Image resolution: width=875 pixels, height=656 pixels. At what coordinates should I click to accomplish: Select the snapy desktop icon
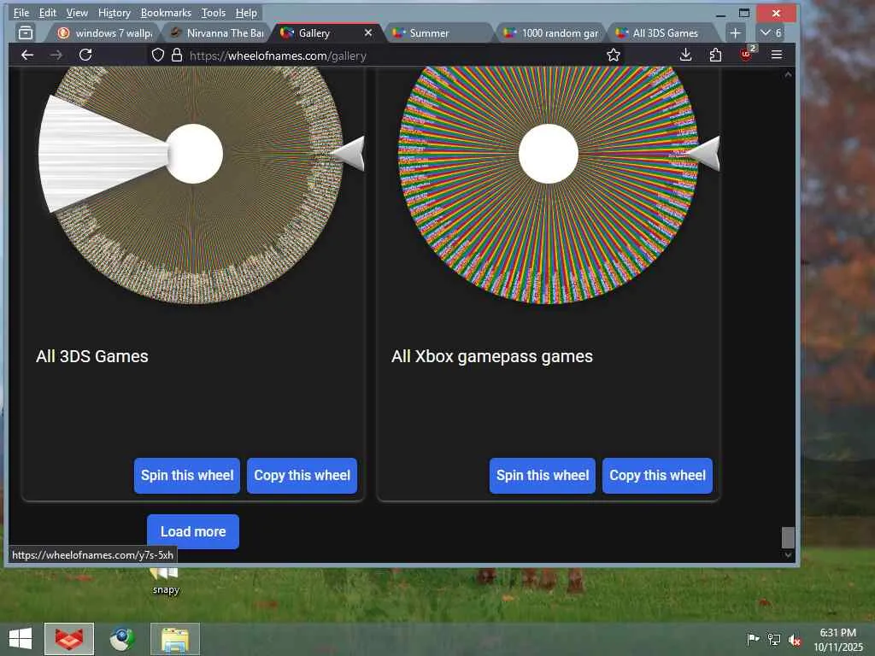click(x=165, y=581)
